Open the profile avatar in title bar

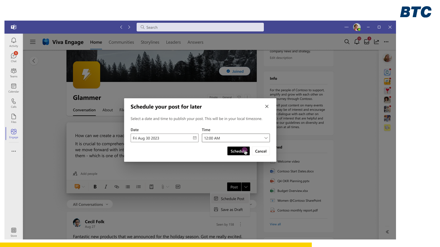pos(357,27)
